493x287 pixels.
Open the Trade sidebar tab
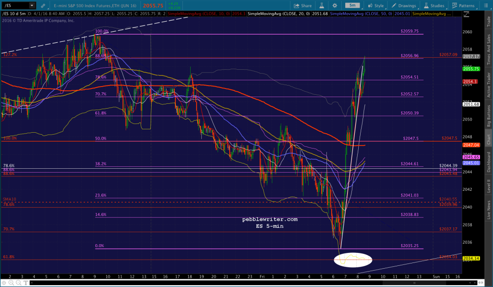coord(489,21)
